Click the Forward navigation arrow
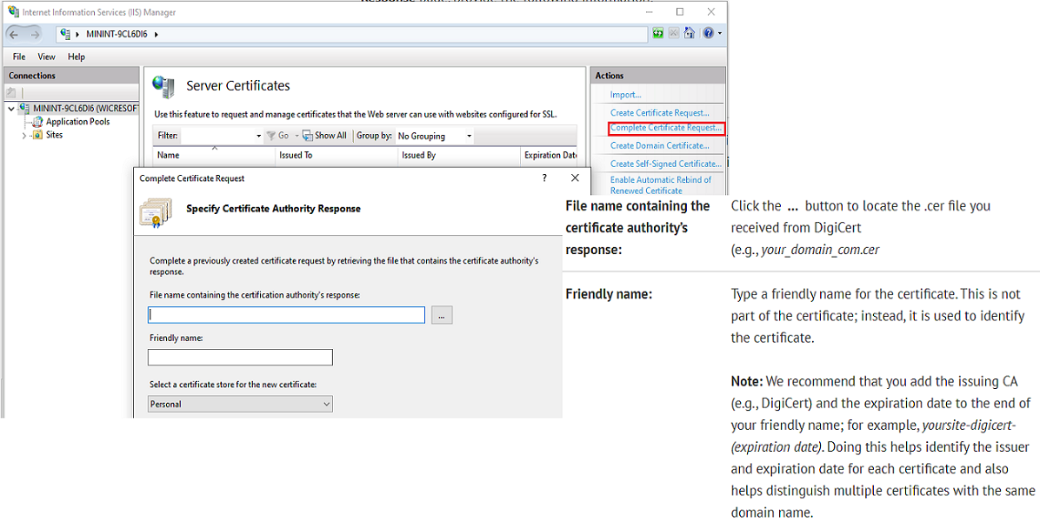The width and height of the screenshot is (1040, 523). point(35,34)
